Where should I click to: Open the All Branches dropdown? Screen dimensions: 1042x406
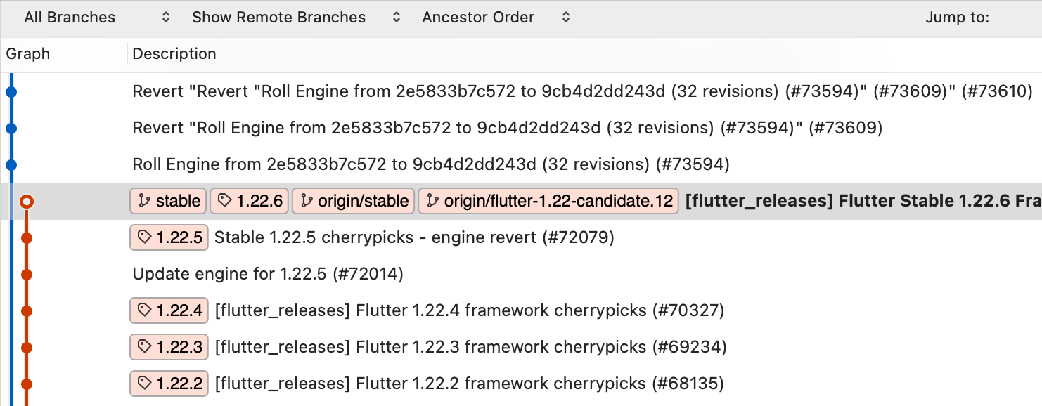[x=96, y=18]
